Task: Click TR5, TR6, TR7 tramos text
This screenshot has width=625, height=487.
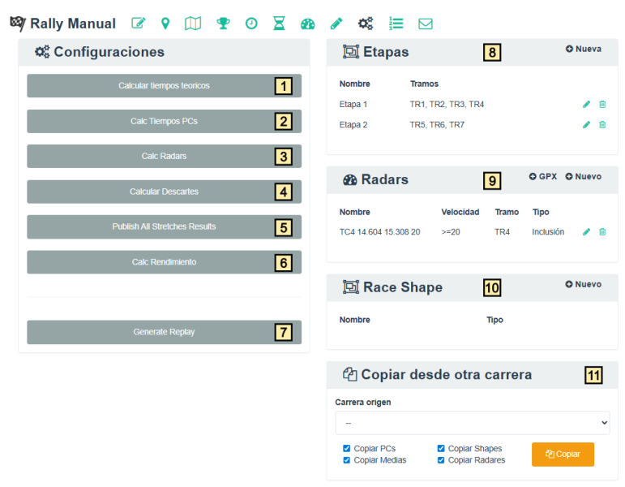Action: 437,124
